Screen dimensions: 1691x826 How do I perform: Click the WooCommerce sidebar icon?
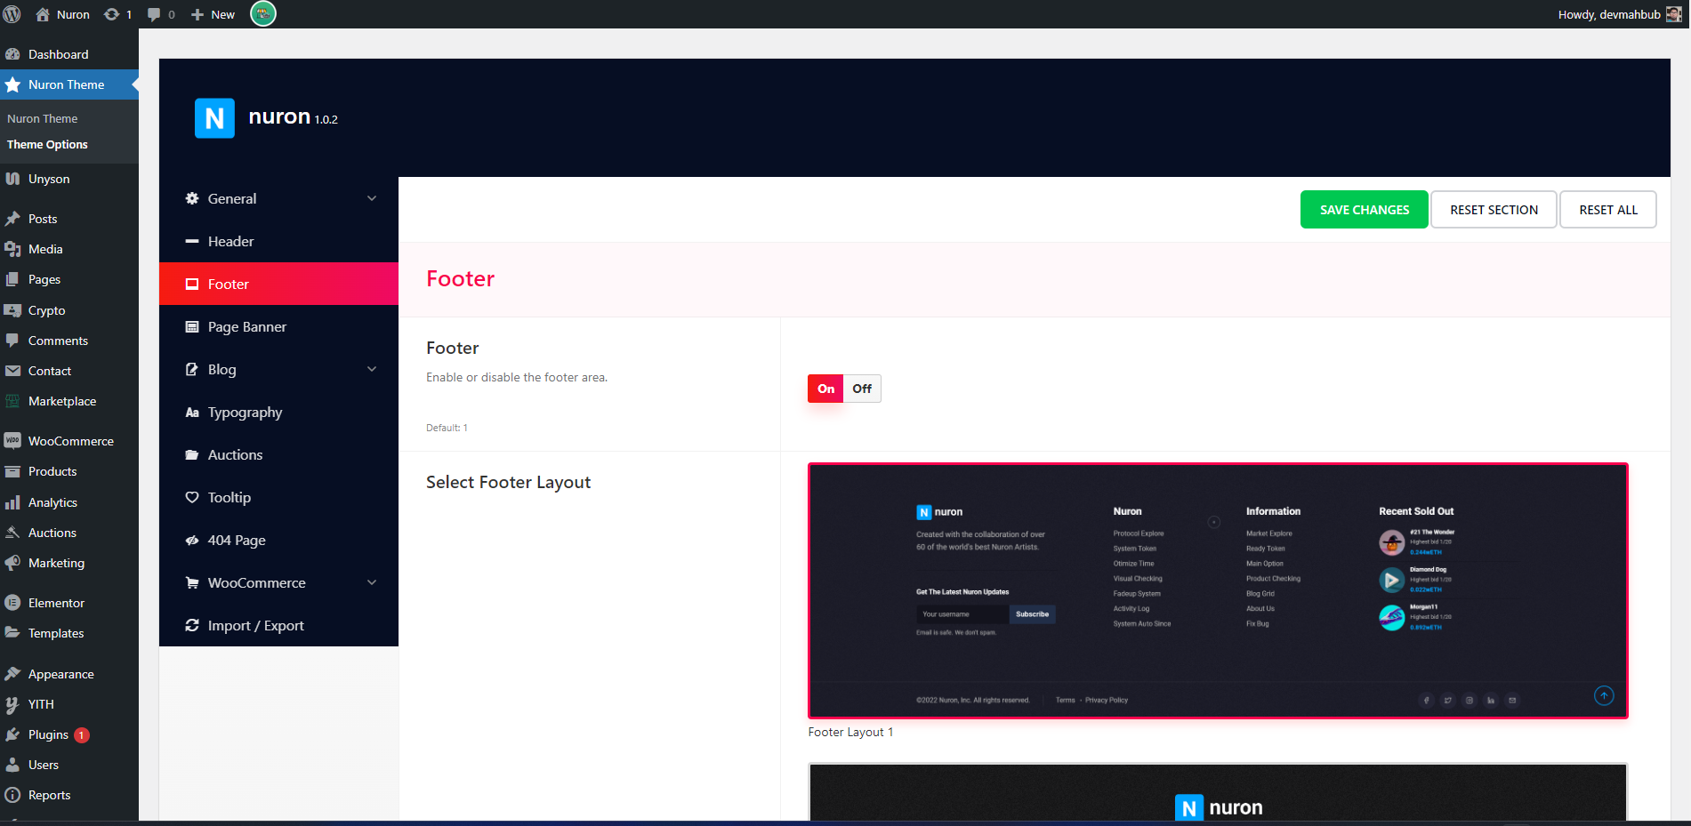coord(12,440)
